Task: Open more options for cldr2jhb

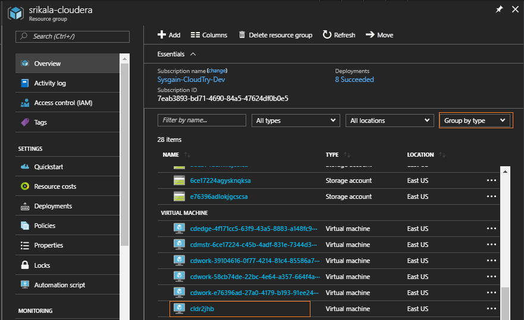Action: click(x=491, y=308)
